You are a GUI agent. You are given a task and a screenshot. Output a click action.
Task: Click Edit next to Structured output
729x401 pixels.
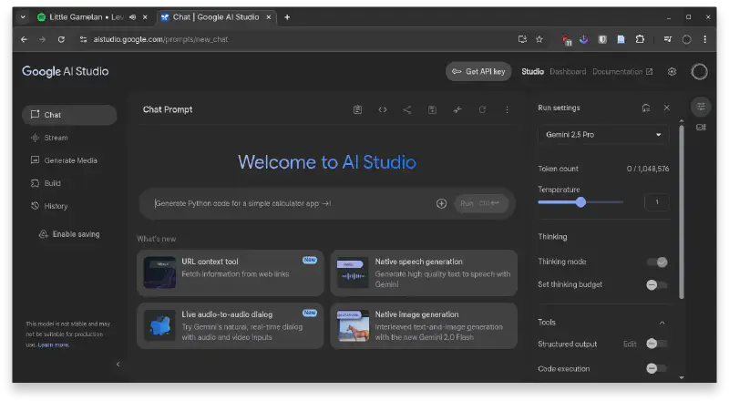click(x=630, y=344)
